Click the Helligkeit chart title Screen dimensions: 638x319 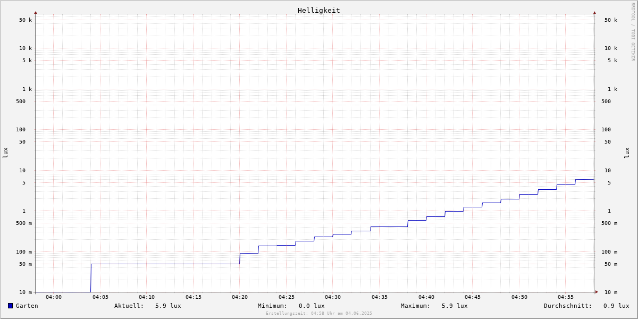pos(319,10)
